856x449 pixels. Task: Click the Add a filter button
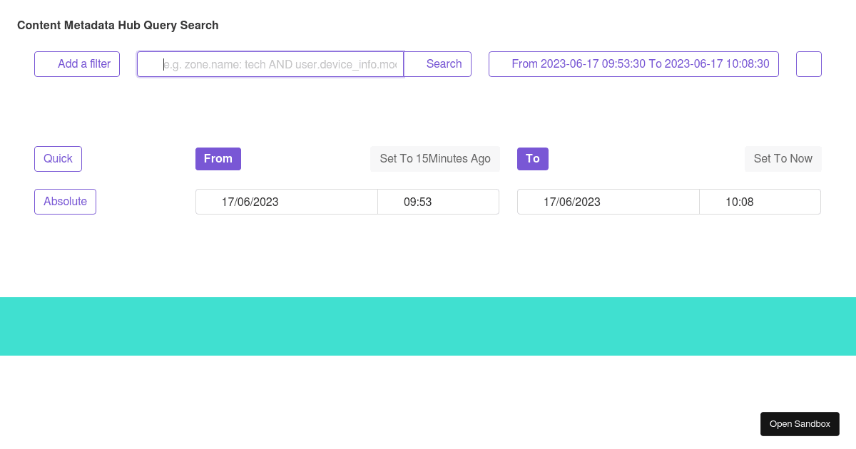coord(77,64)
